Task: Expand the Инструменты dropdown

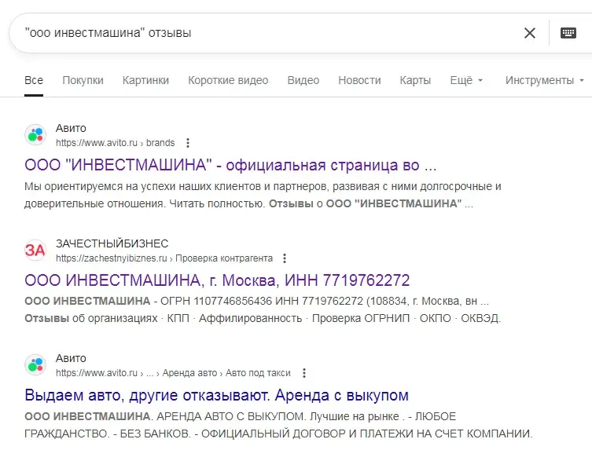Action: click(544, 80)
